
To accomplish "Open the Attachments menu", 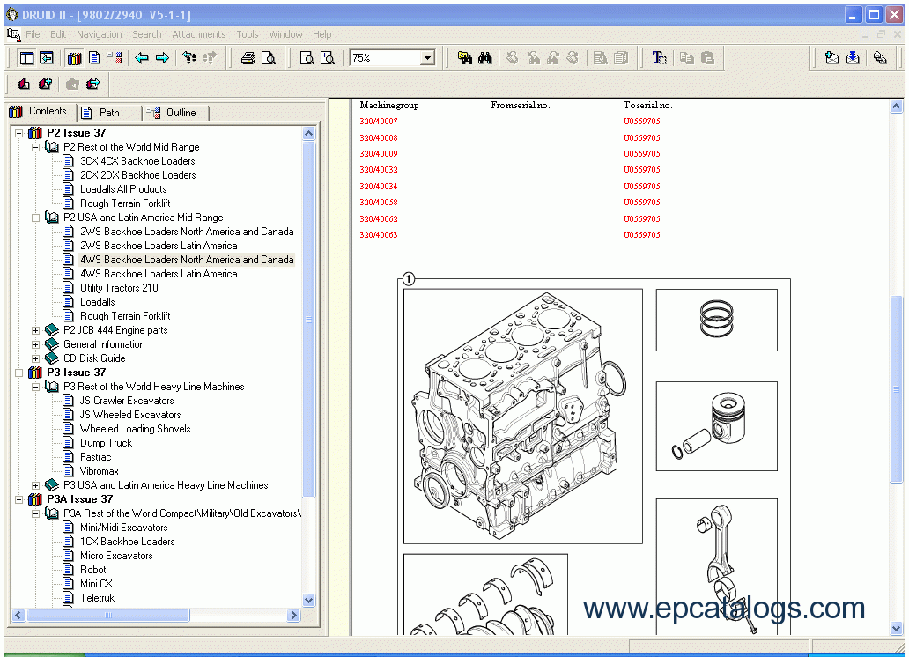I will (x=199, y=35).
